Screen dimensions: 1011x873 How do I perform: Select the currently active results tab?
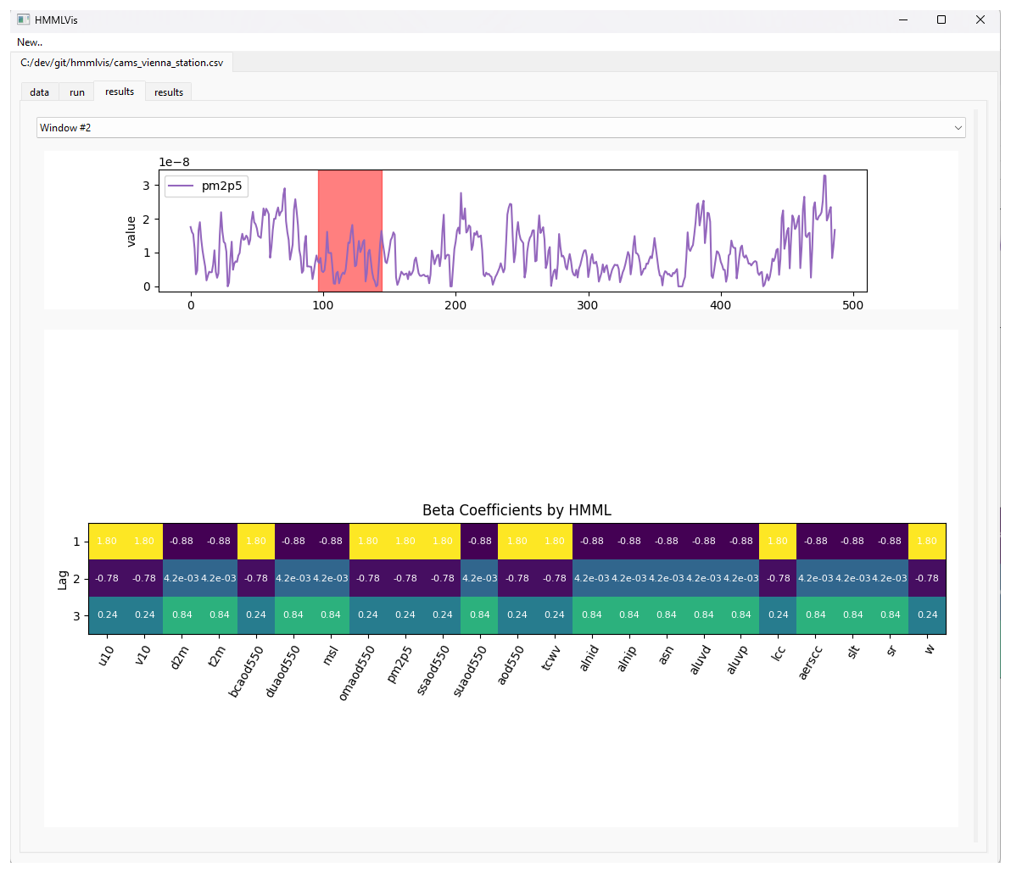(x=120, y=92)
